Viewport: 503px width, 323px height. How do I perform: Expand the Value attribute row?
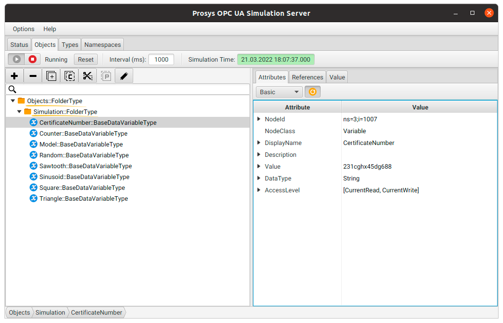pos(259,167)
